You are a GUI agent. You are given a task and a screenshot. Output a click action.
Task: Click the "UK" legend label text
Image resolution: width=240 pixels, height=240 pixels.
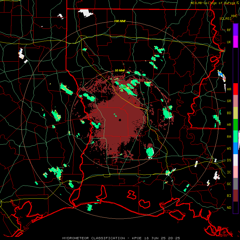tap(229, 42)
